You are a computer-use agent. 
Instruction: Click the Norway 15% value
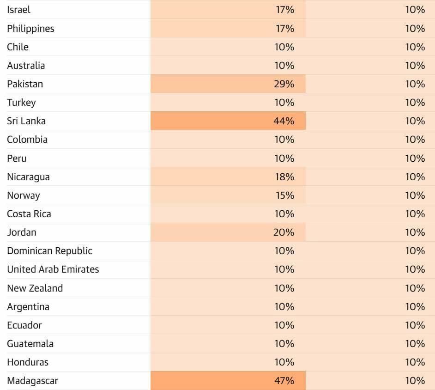[285, 195]
